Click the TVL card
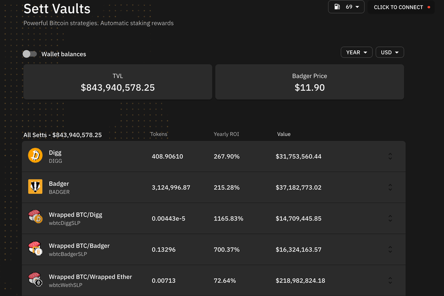444x296 pixels. pyautogui.click(x=118, y=82)
